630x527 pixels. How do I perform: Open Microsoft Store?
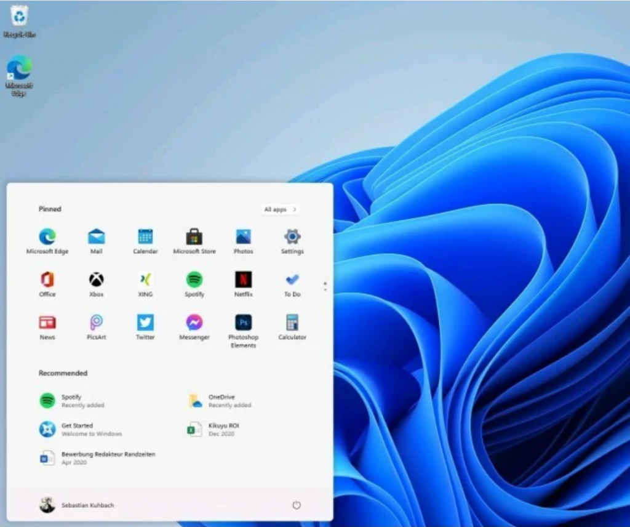point(194,241)
